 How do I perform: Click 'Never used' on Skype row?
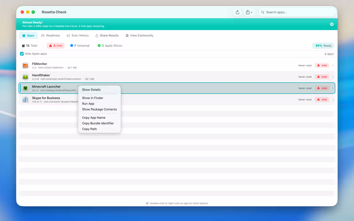(305, 99)
